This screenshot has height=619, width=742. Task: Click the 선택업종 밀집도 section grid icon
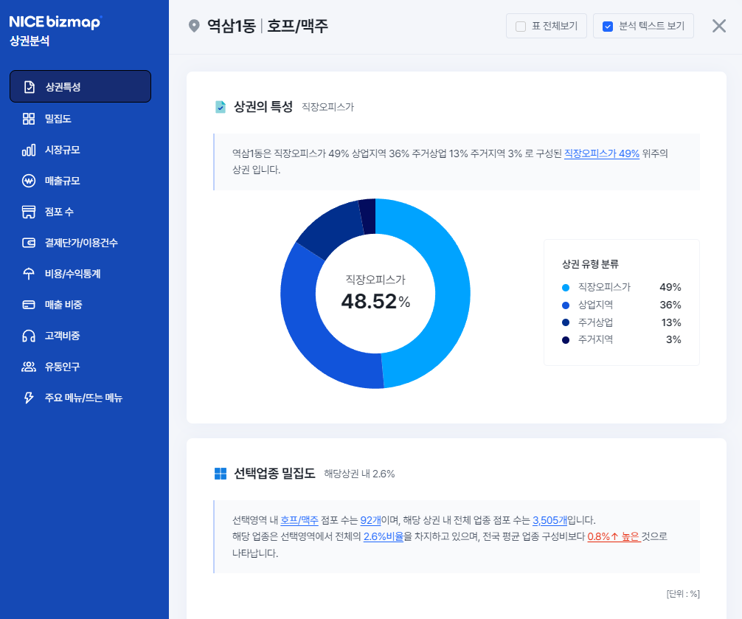(x=219, y=474)
